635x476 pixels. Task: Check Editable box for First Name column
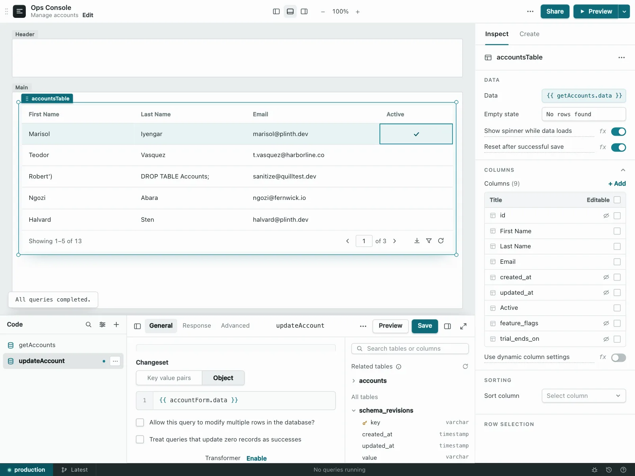[x=617, y=231]
